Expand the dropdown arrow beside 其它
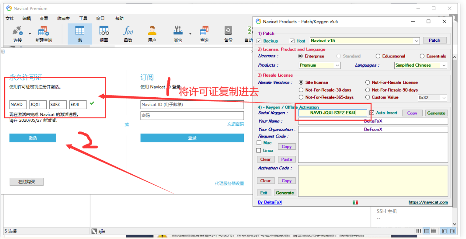Image resolution: width=466 pixels, height=239 pixels. coord(190,34)
